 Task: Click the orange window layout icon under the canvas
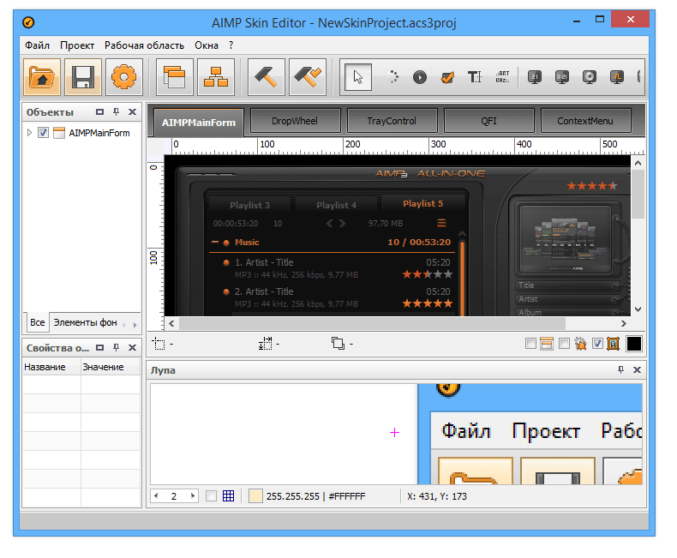point(547,344)
